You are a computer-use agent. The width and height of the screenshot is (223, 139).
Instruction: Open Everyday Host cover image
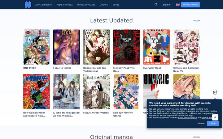click(156, 47)
